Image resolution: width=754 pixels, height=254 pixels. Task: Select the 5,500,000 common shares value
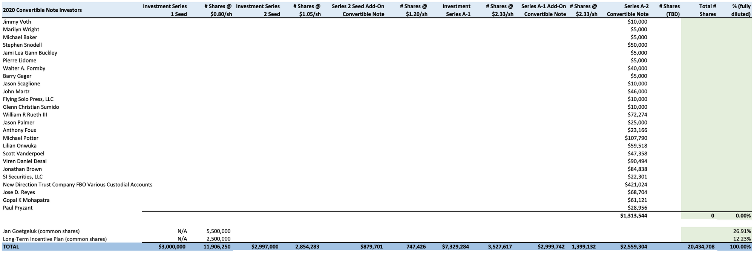219,231
